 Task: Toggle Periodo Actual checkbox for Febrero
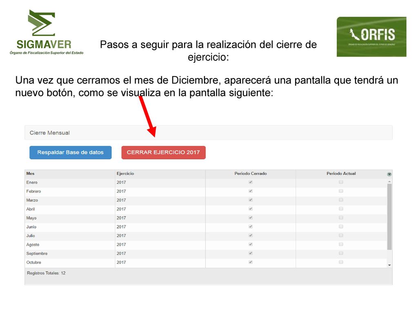click(341, 191)
